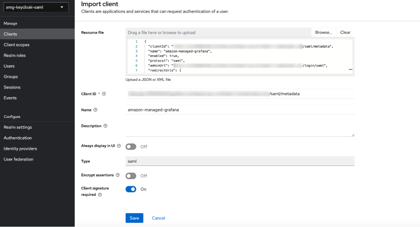
Task: Turn off Client signature required
Action: pos(131,189)
